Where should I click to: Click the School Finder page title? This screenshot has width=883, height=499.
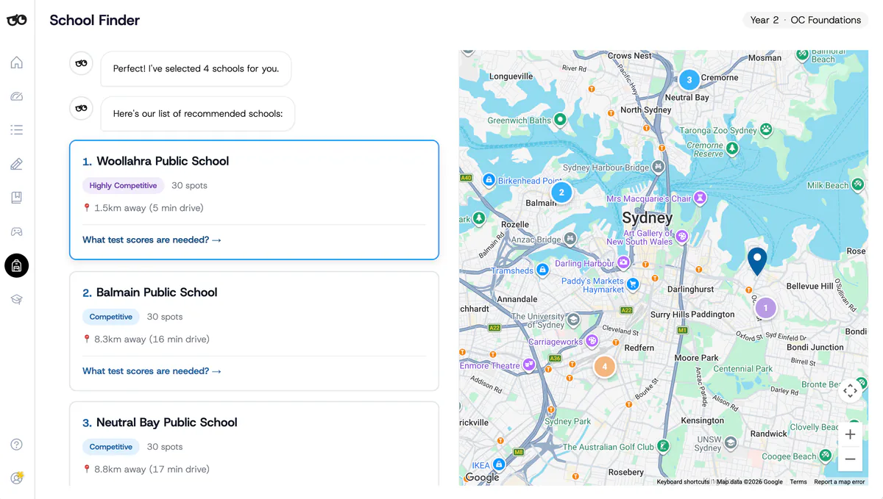94,21
